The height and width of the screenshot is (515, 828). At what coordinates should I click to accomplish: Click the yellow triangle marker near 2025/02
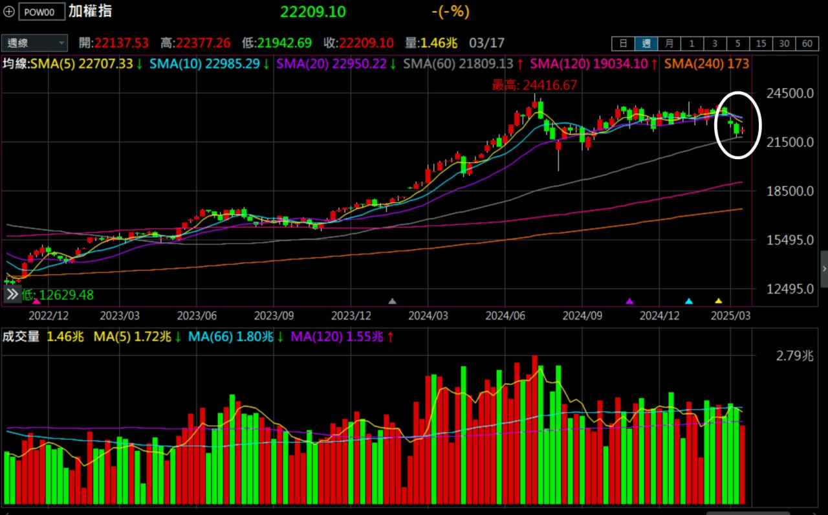(x=718, y=301)
